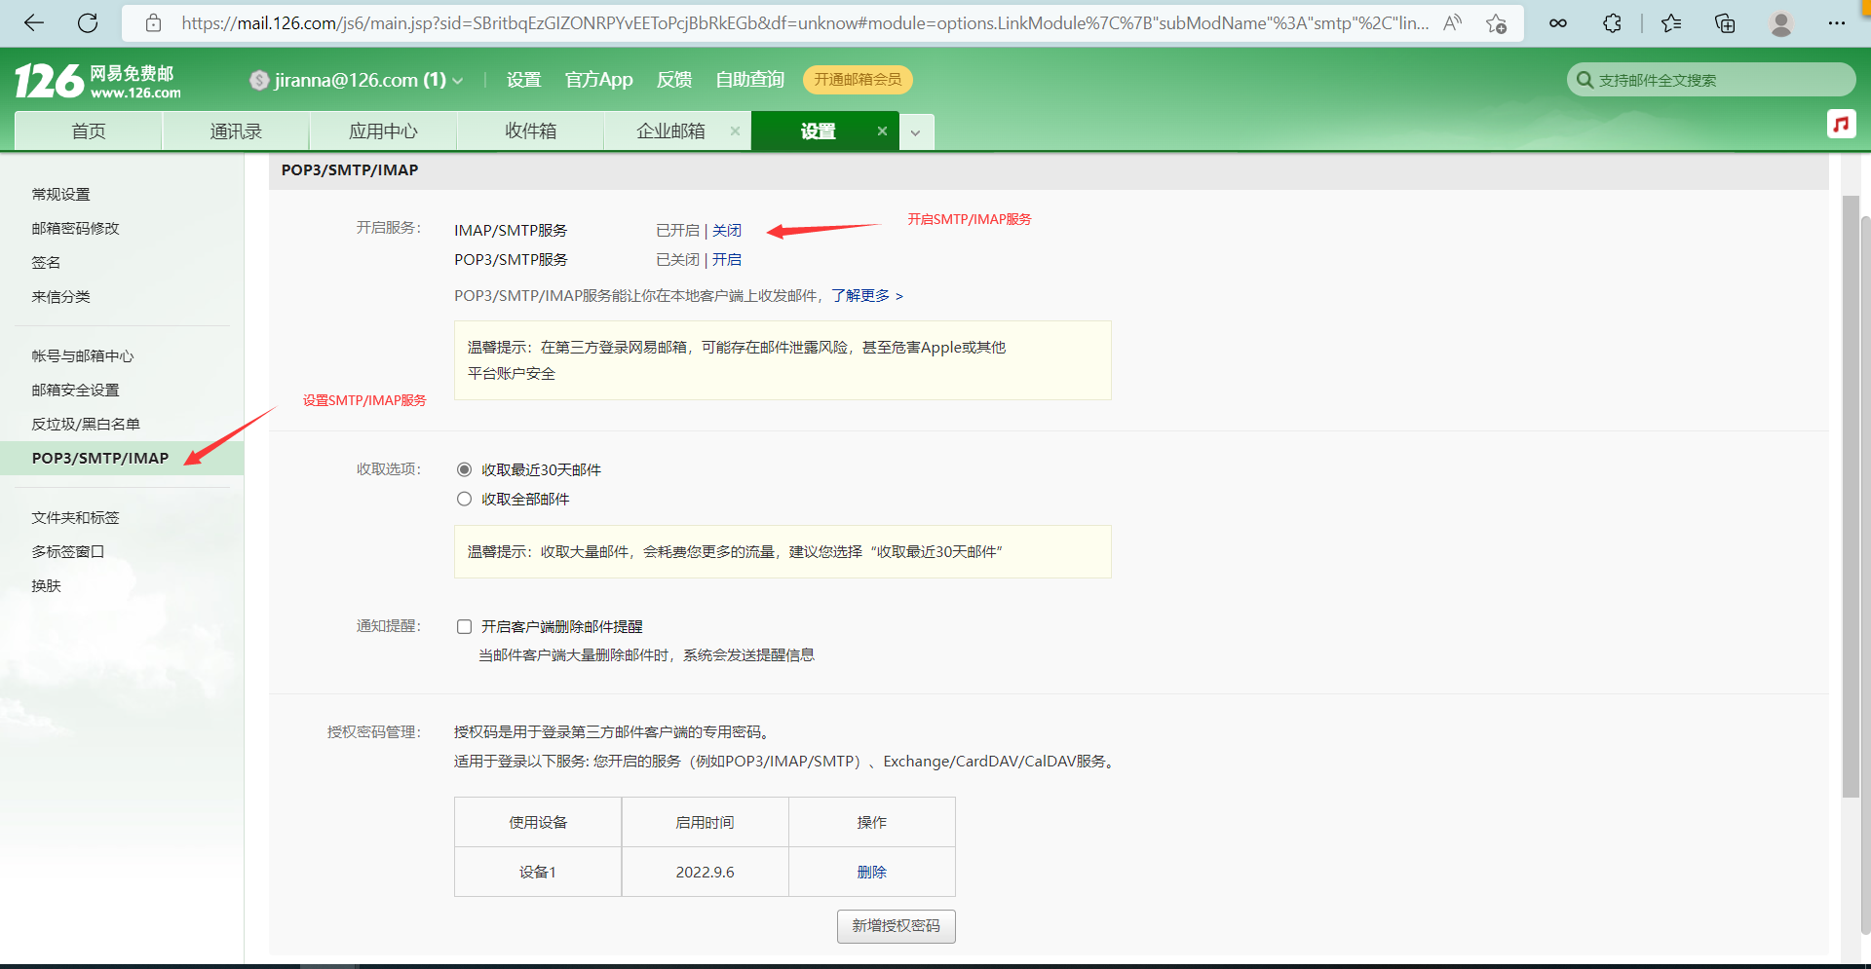View site info via lock icon
1871x969 pixels.
point(153,22)
